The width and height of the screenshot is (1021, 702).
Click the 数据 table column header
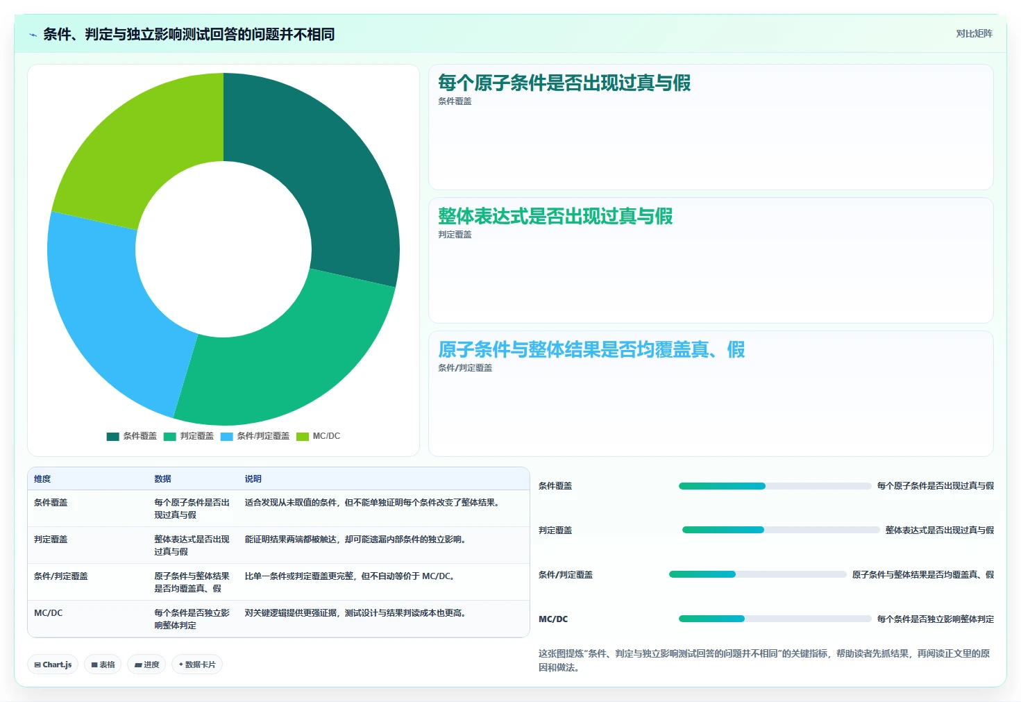[162, 479]
